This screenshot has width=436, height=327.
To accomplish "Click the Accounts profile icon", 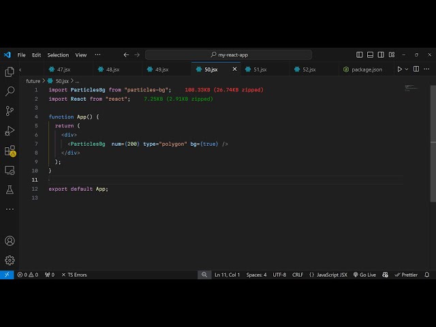I will pyautogui.click(x=10, y=240).
